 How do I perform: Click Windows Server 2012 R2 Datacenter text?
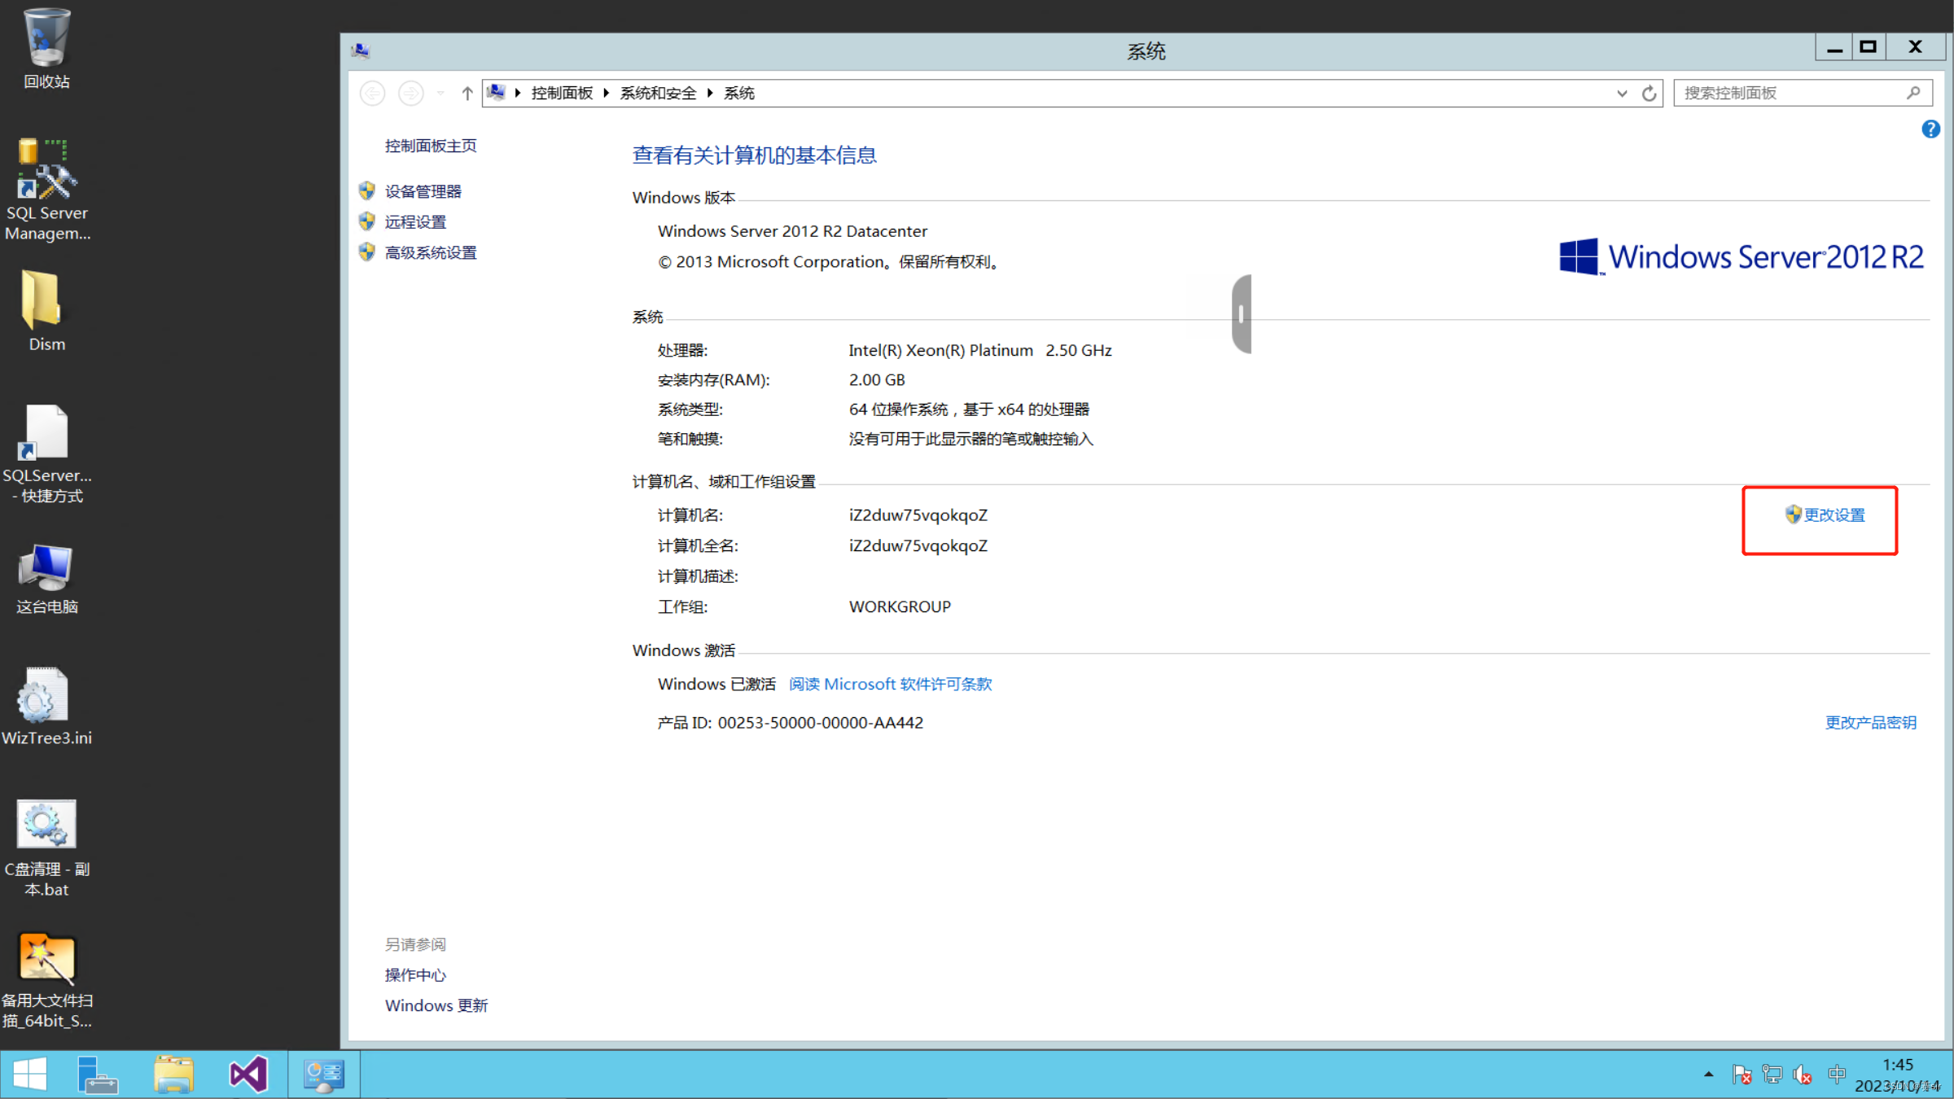[792, 231]
